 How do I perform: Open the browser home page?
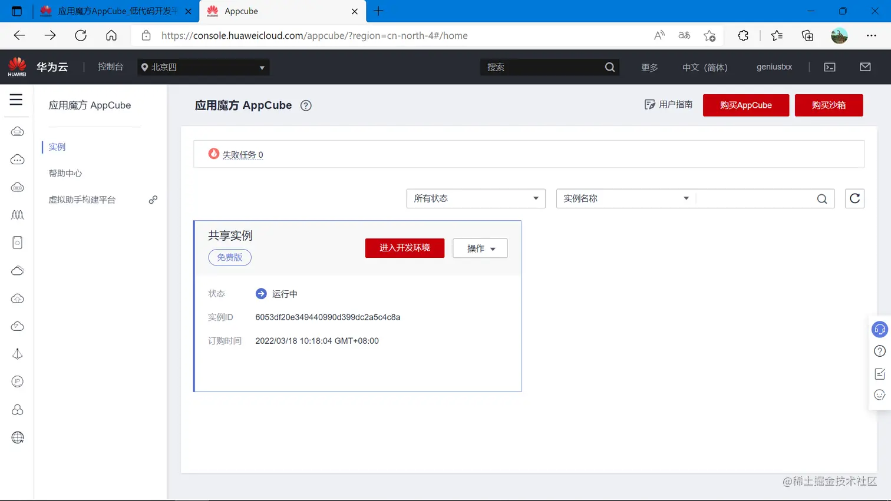pos(111,35)
